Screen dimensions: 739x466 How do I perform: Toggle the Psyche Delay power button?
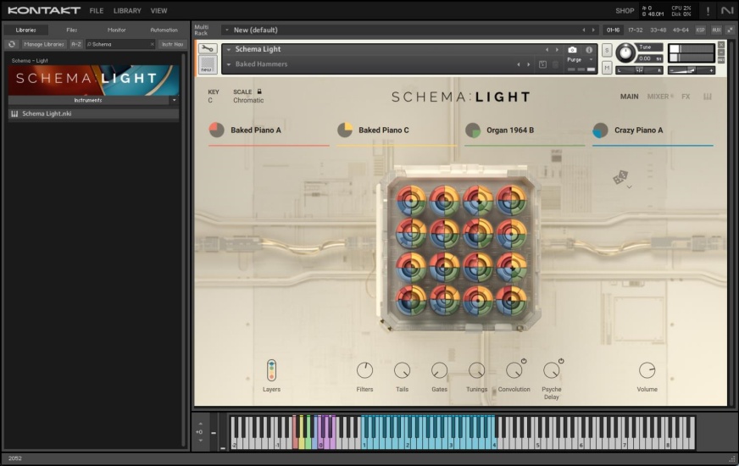[x=561, y=361]
